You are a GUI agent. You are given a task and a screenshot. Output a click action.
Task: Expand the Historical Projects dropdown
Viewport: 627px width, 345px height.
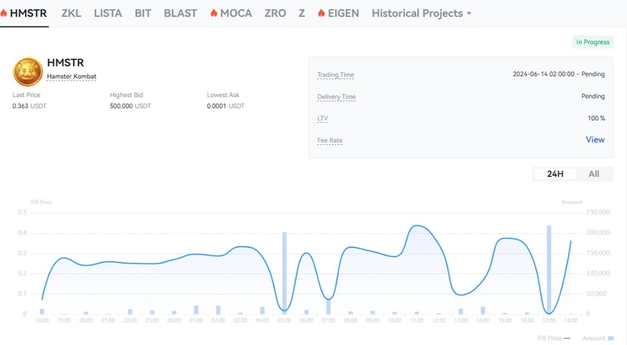[421, 14]
